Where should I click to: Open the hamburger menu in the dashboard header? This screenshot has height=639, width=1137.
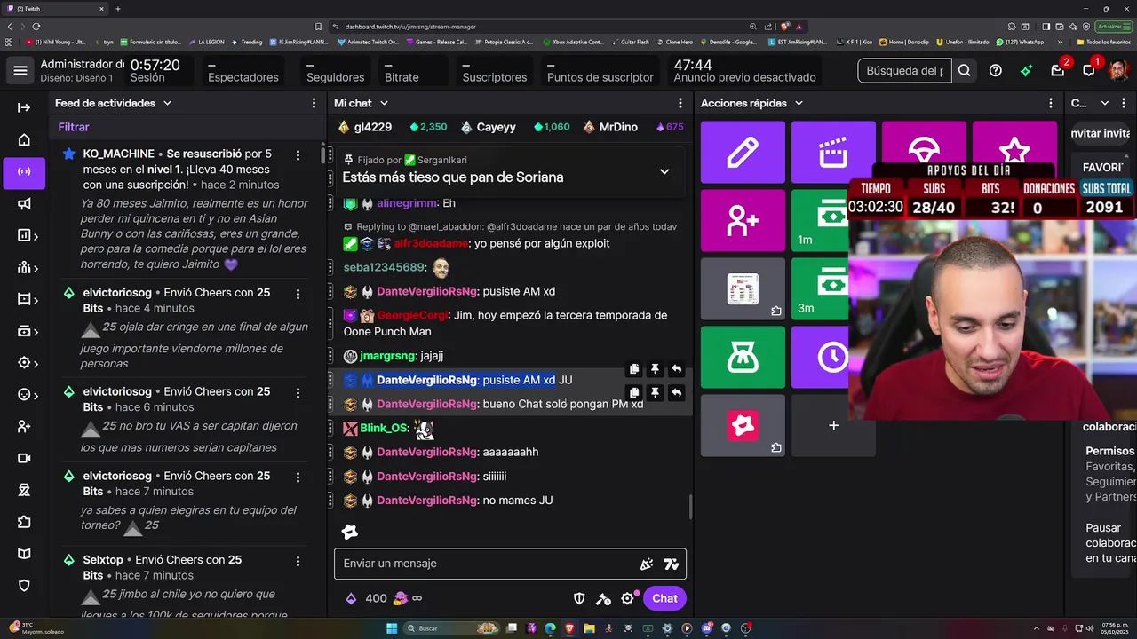click(x=20, y=70)
